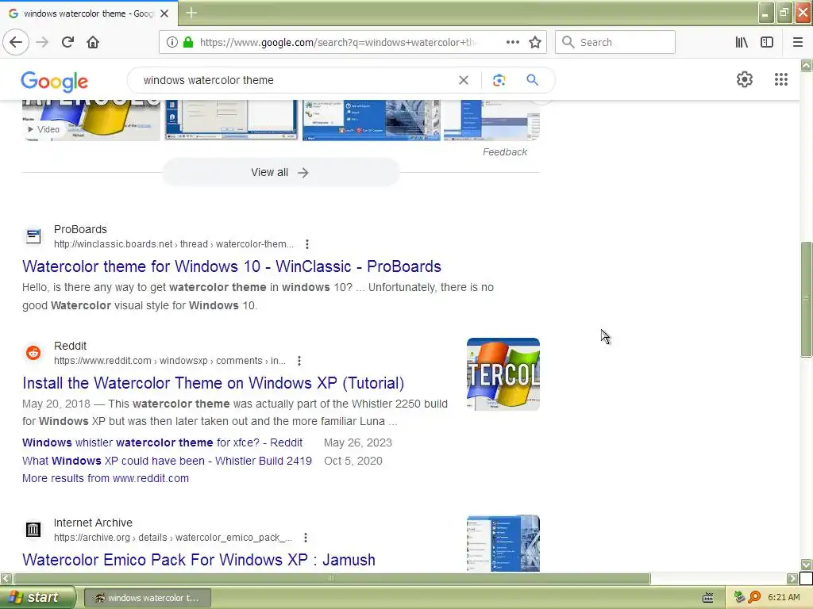Open a new browser tab
Image resolution: width=813 pixels, height=609 pixels.
191,13
